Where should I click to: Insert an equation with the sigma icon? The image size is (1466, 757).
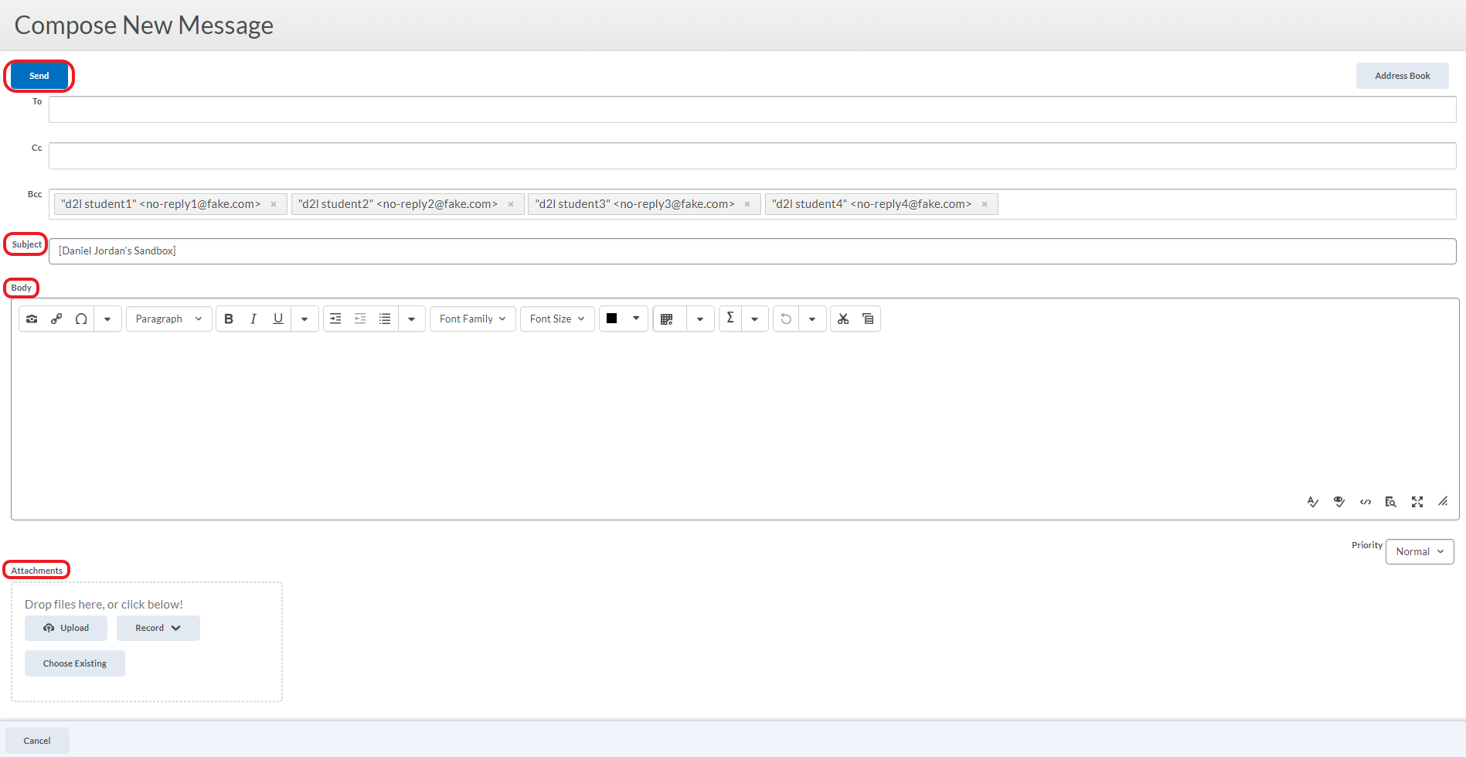tap(730, 319)
